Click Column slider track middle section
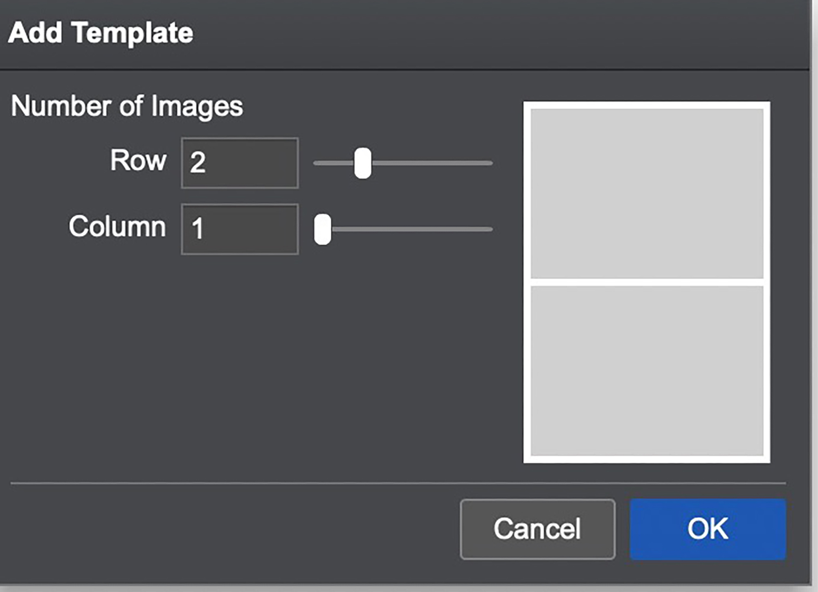This screenshot has width=818, height=592. [x=412, y=229]
